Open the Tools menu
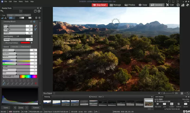 (x=27, y=1)
